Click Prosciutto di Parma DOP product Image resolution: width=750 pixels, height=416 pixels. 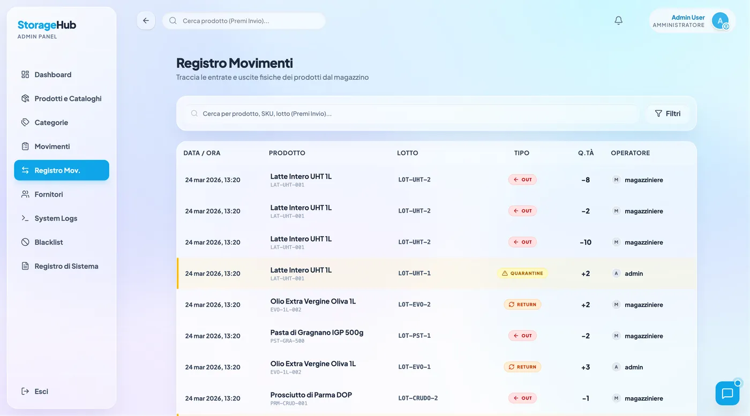(311, 395)
